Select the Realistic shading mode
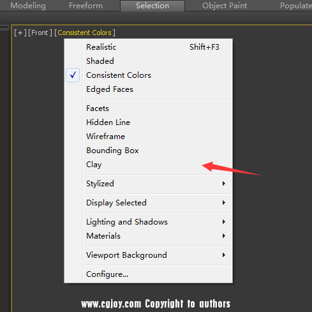312x312 pixels. (x=158, y=47)
